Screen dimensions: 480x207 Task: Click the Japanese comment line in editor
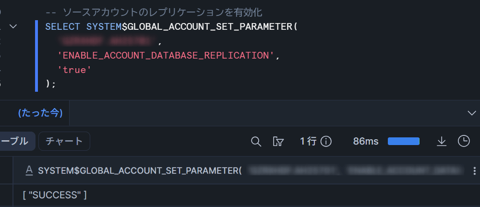[x=154, y=12]
